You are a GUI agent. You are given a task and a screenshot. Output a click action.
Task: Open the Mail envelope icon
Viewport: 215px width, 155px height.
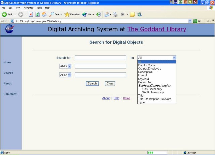[x=107, y=14]
